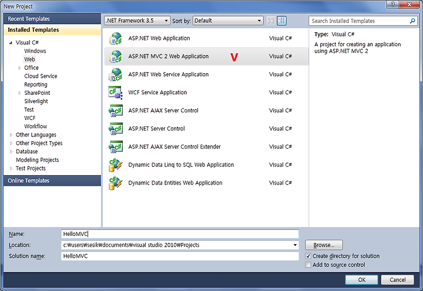Select the Cloud Service category

click(x=41, y=76)
